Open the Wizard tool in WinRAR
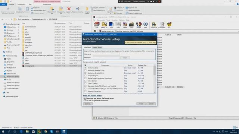This screenshot has width=239, height=134. pos(139,25)
